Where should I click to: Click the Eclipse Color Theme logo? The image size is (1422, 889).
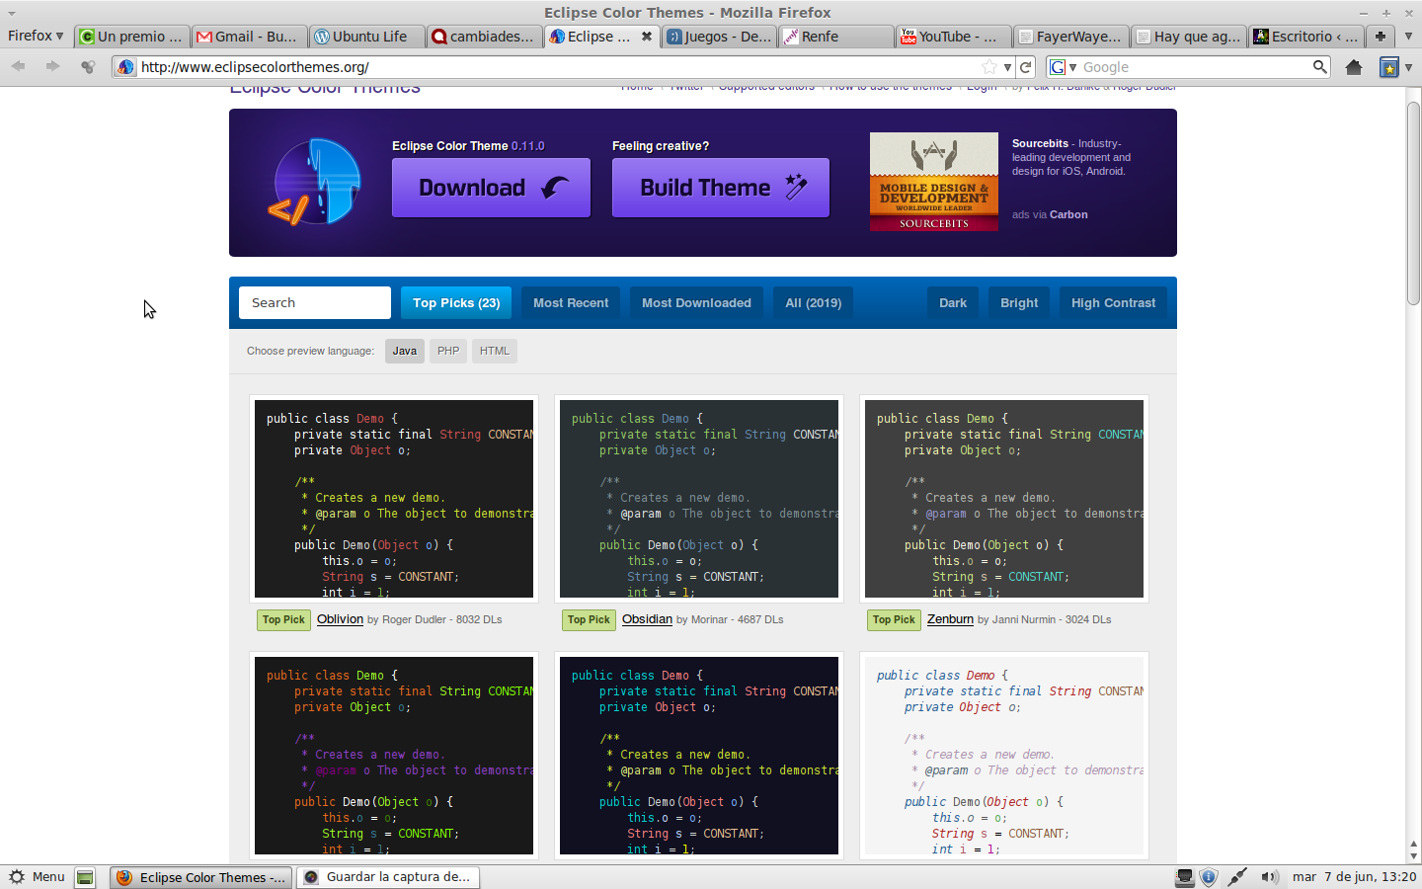pyautogui.click(x=316, y=183)
